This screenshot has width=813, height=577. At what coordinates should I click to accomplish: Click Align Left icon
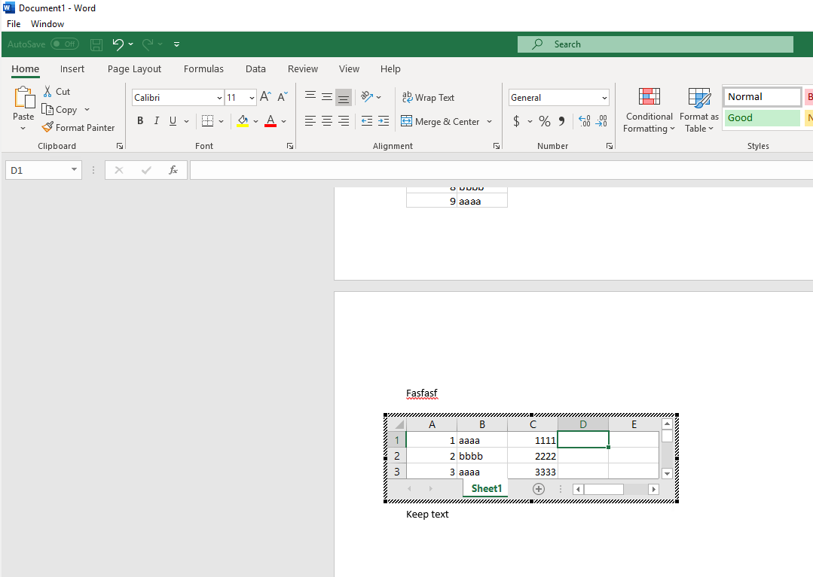point(310,121)
